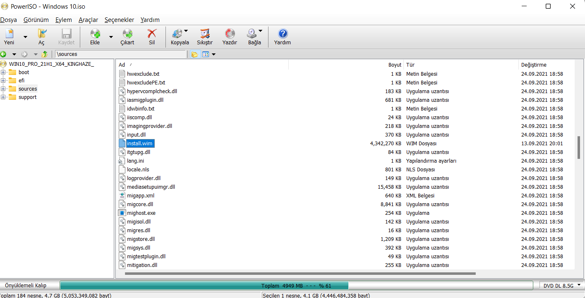Image resolution: width=585 pixels, height=298 pixels.
Task: Open the Dosya menu
Action: coord(9,20)
